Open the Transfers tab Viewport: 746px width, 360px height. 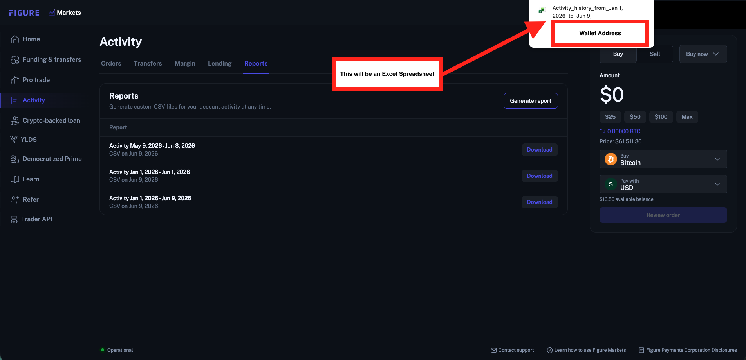[148, 64]
